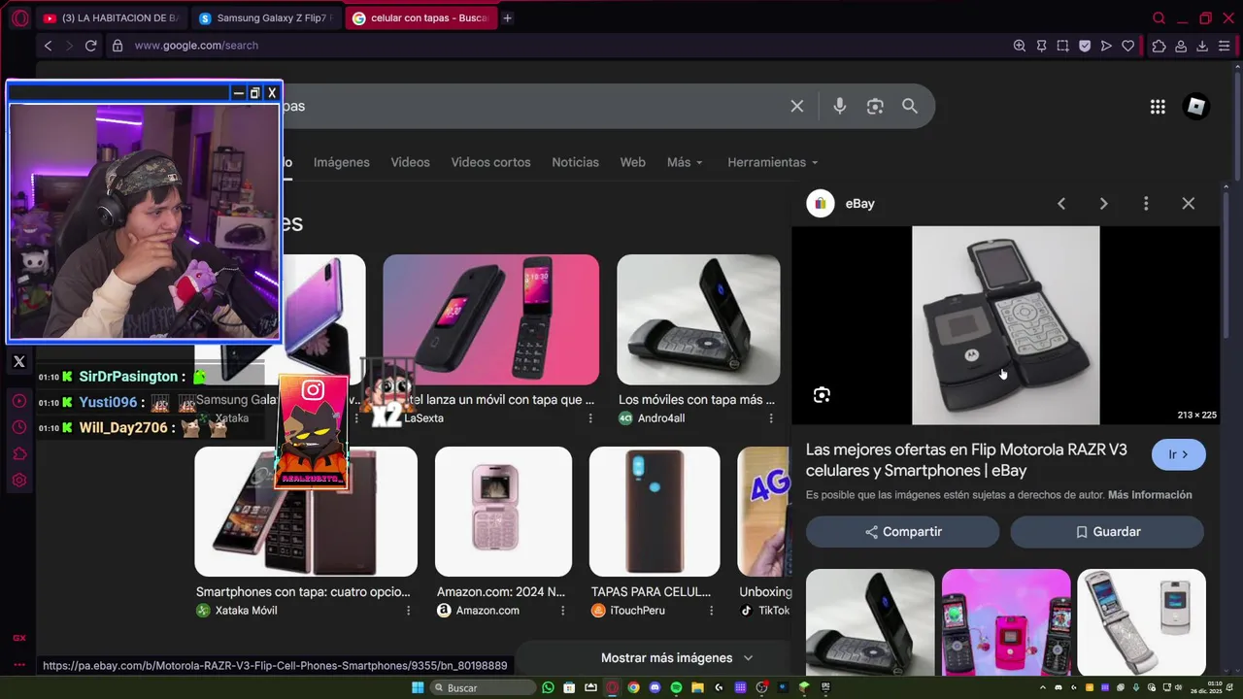Switch to the LA HABITACION YouTube browser tab

pos(111,17)
